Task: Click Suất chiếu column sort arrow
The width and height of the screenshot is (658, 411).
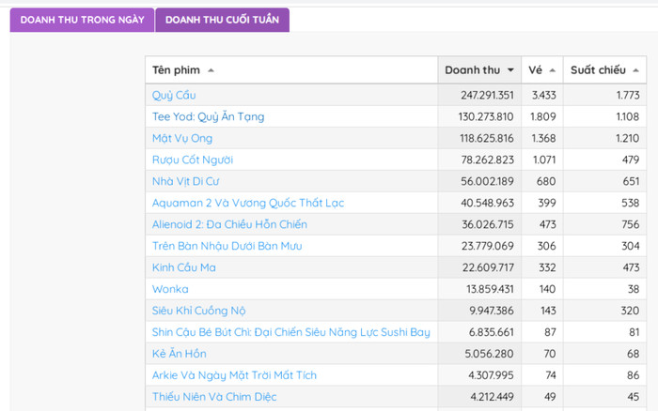Action: [635, 70]
